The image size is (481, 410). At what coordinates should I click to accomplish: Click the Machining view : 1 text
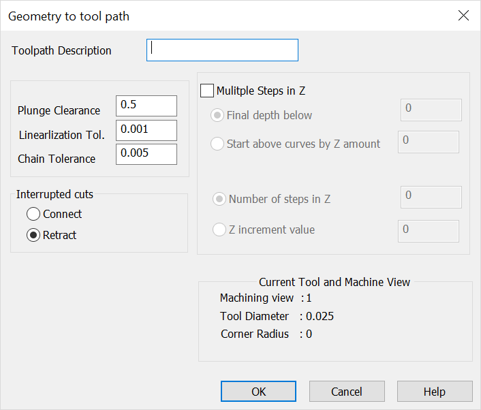(266, 298)
